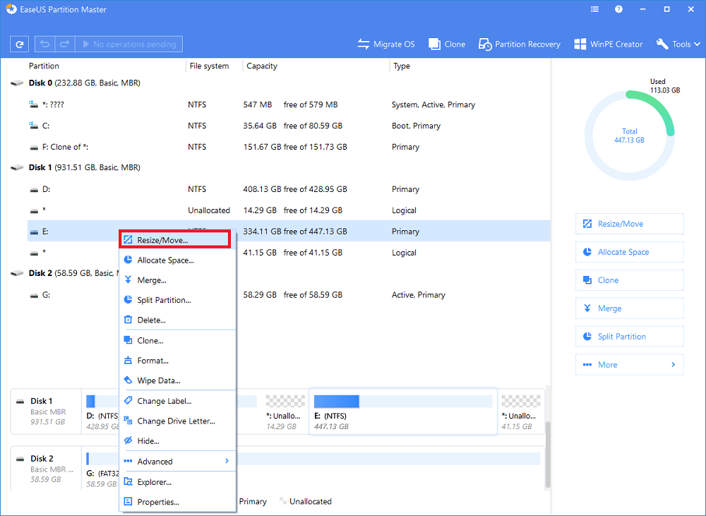Click the eraser icon beside Wipe Data

pos(128,380)
